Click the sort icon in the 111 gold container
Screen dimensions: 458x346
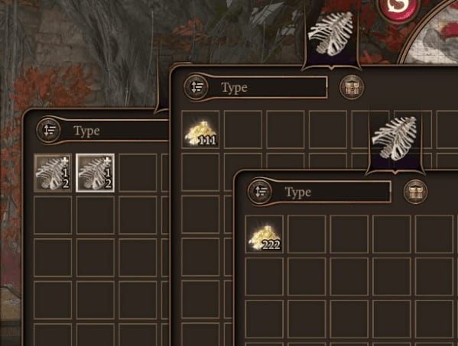[x=197, y=87]
